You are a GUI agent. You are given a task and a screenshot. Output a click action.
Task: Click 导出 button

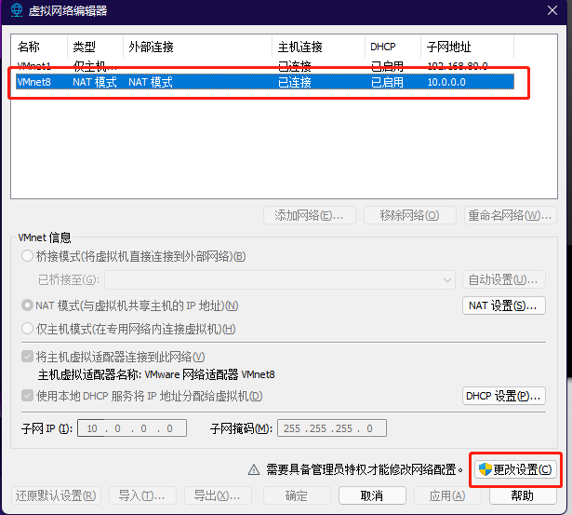click(218, 495)
